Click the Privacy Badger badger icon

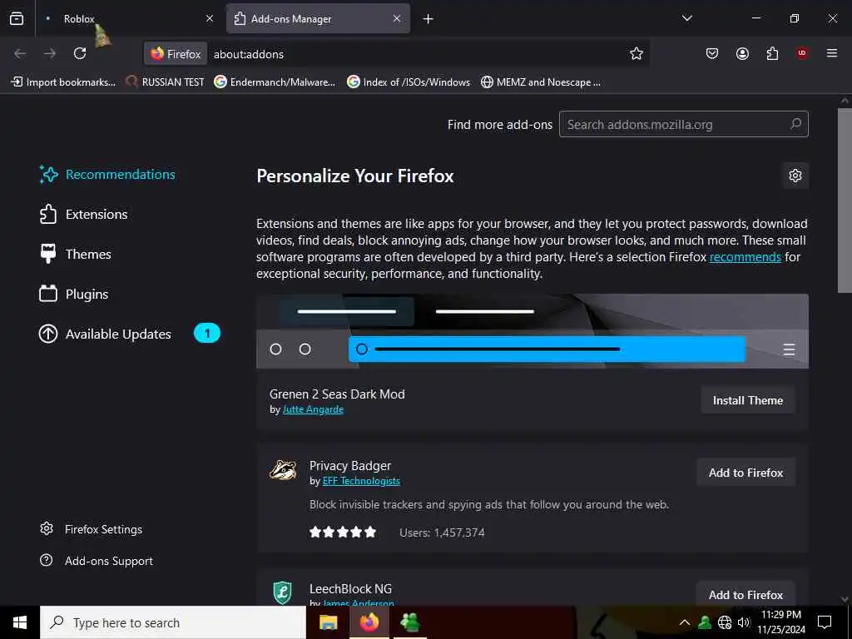tap(283, 471)
